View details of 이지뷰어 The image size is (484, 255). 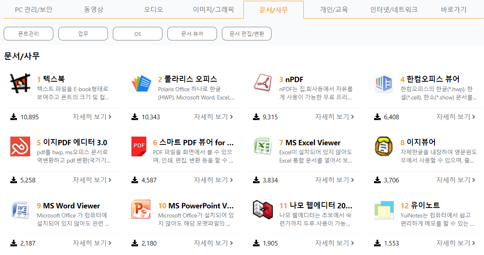point(455,180)
